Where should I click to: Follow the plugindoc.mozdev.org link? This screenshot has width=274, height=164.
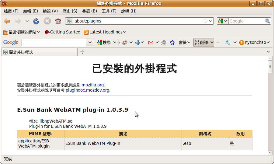coord(87,90)
